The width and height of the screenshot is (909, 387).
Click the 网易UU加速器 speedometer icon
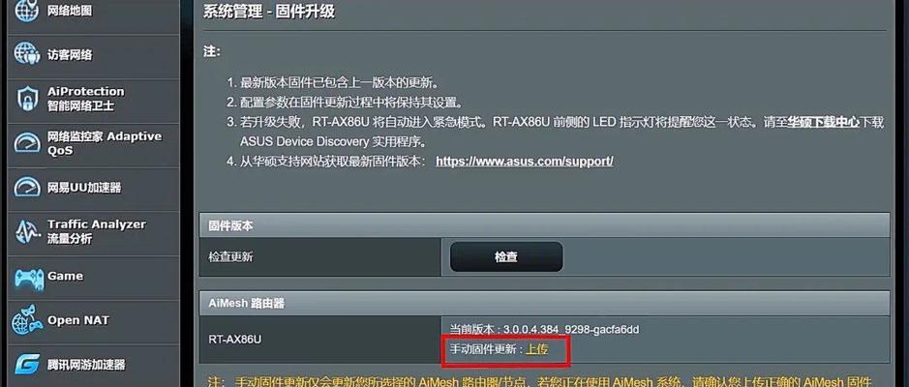point(27,188)
